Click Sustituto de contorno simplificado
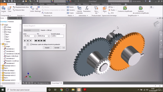The image size is (163, 92). (x=141, y=10)
